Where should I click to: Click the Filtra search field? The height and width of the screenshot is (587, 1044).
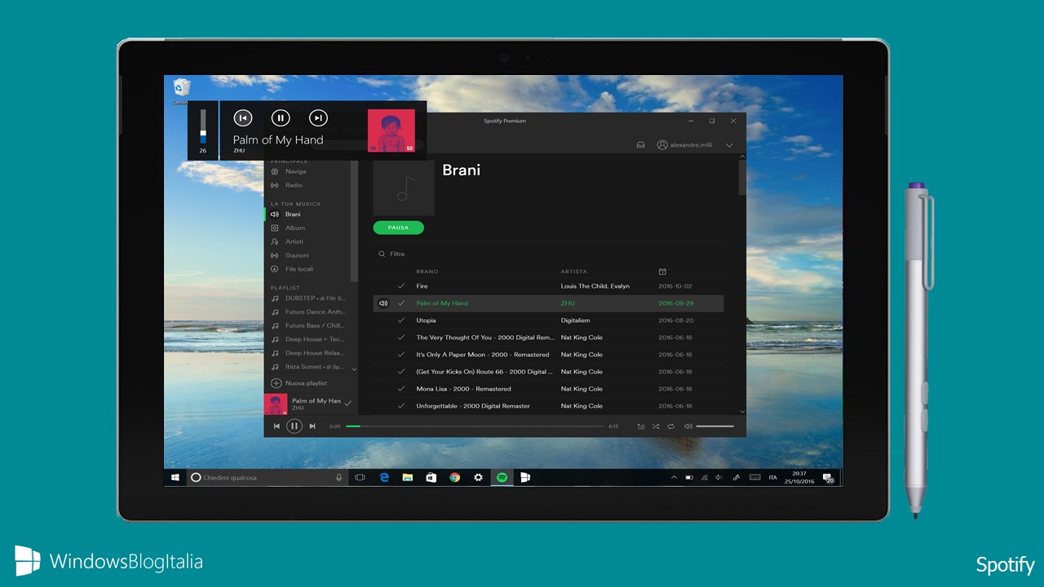coord(397,254)
